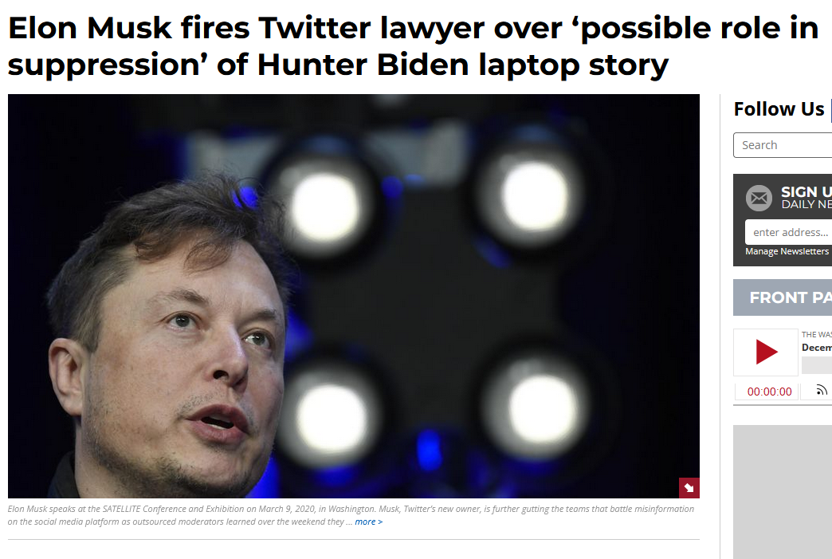Click the photo caption text about SATELLITE Conference
This screenshot has height=559, width=832.
[x=351, y=515]
